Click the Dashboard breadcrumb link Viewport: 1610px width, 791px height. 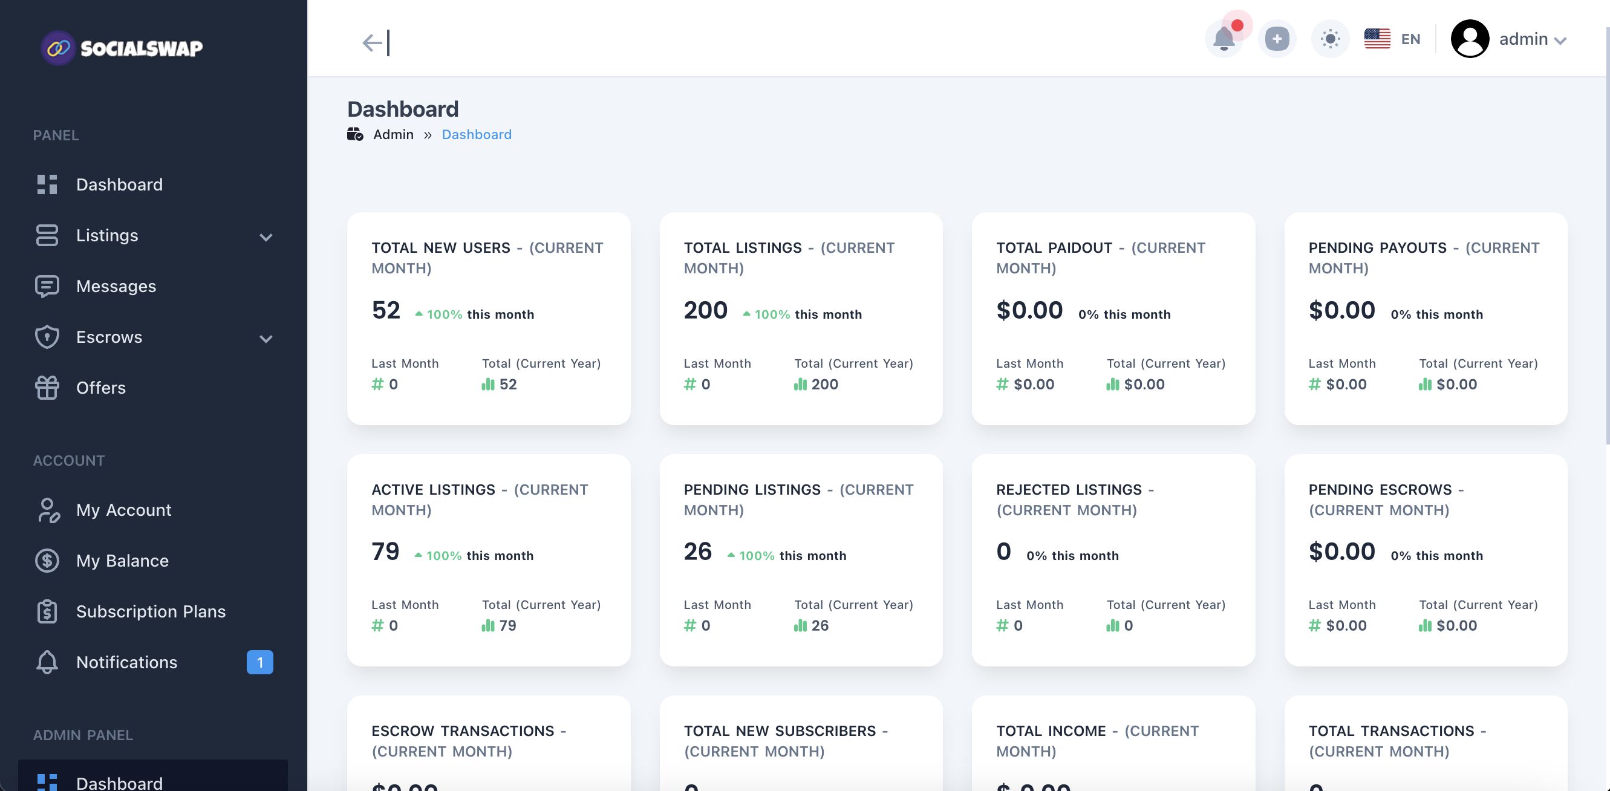pyautogui.click(x=476, y=134)
